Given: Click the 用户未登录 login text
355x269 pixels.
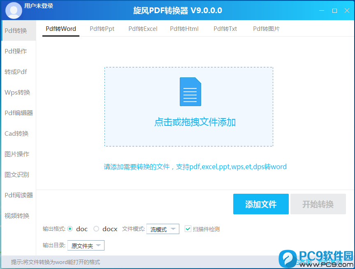Looking at the screenshot, I should point(39,6).
